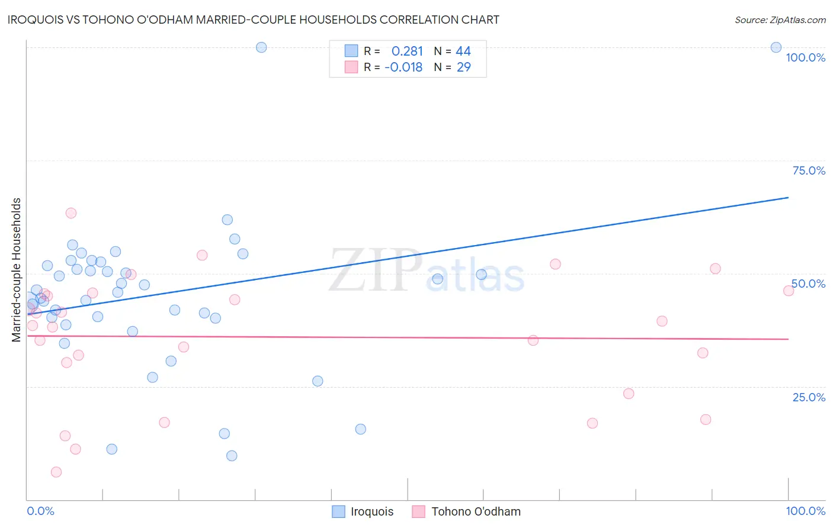Click the blue swatch beside R = 0.281

(x=351, y=51)
